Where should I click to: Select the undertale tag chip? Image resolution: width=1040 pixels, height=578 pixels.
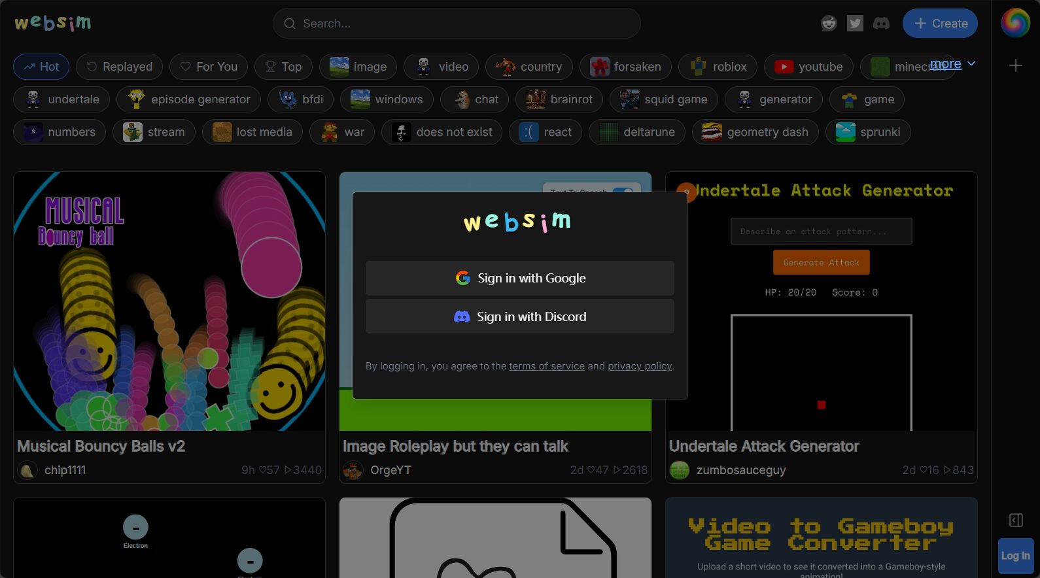[61, 99]
